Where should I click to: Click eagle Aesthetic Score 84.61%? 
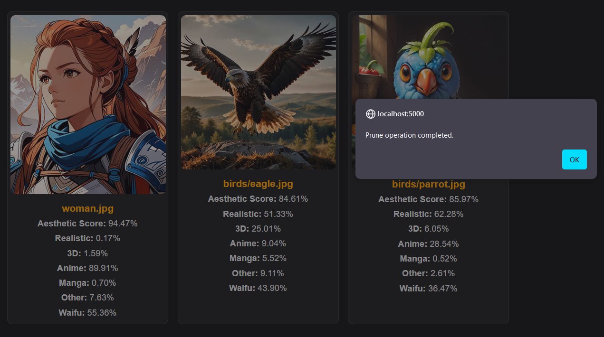pos(258,199)
